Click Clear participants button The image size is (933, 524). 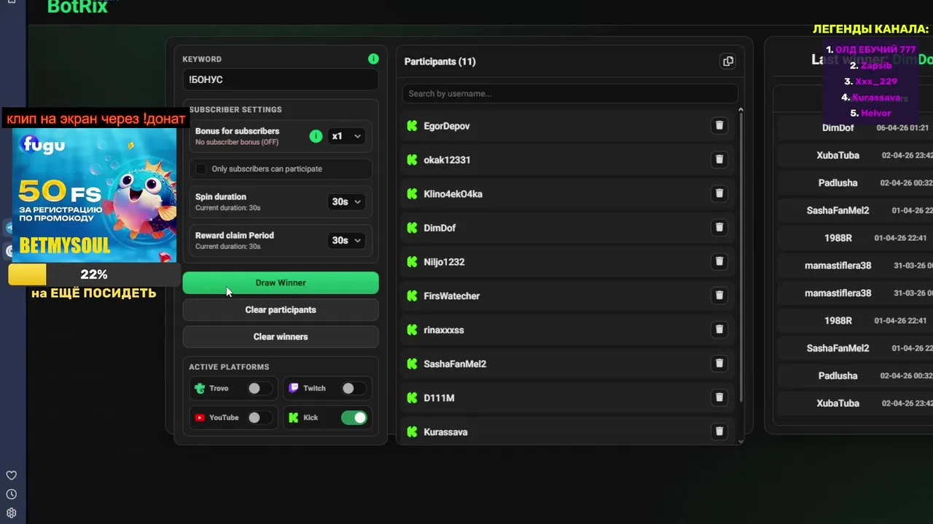click(281, 310)
